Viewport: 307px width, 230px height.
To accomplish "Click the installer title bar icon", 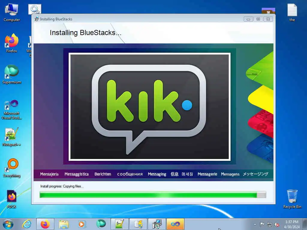I will click(37, 19).
